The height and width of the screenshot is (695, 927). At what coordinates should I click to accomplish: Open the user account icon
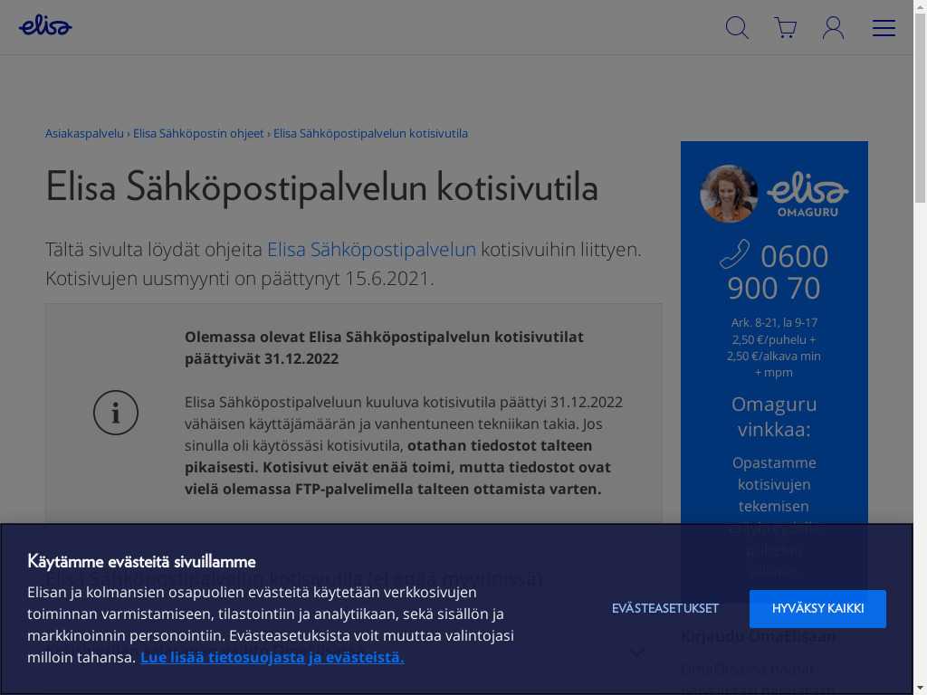834,28
